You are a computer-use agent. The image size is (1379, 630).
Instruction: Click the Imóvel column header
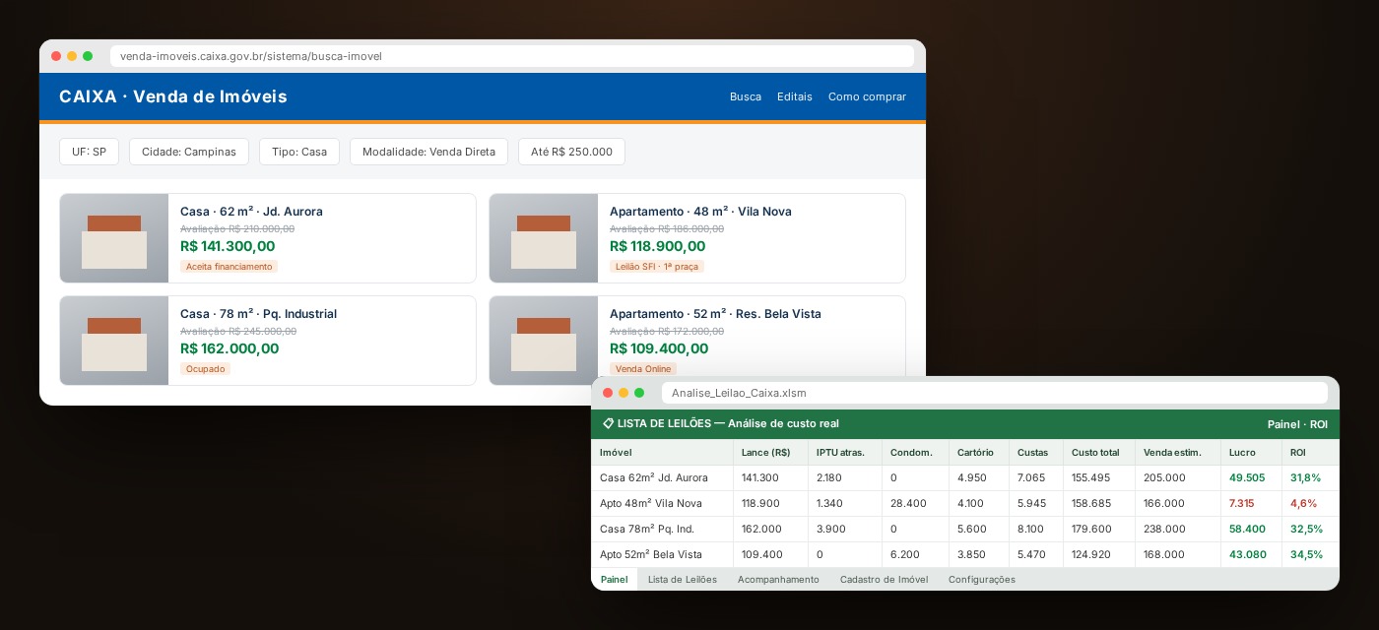pos(662,453)
